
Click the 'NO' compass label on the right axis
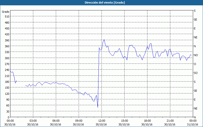tap(196, 55)
